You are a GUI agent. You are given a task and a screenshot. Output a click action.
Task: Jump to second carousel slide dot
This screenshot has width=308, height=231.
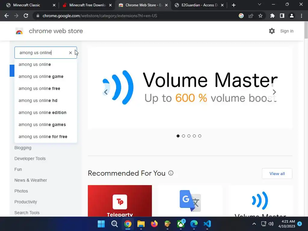pos(183,136)
